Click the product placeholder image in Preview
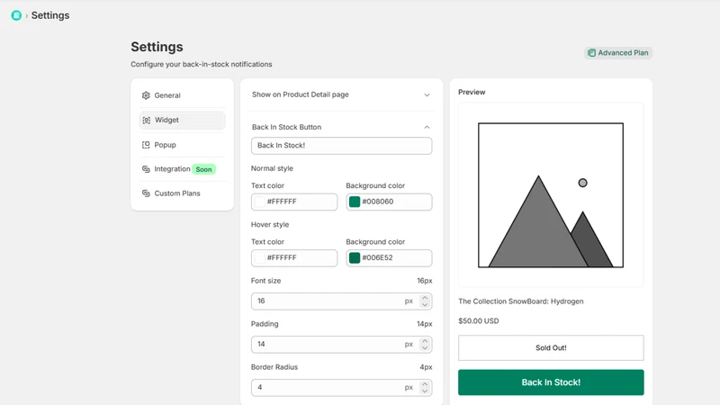 tap(551, 195)
